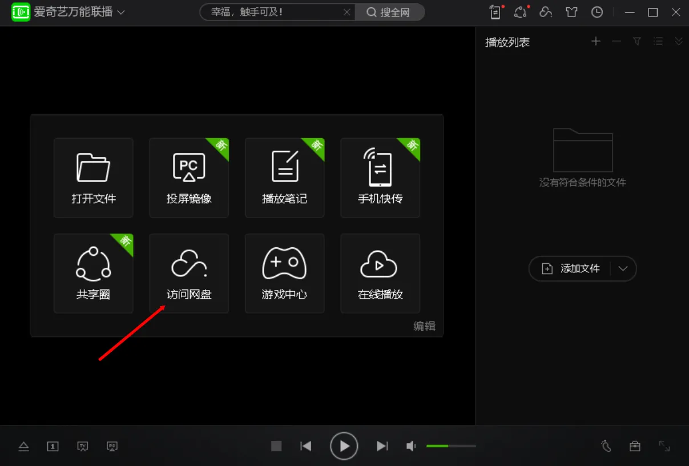Adjust the green volume slider
Screen dimensions: 689x466
(451, 446)
